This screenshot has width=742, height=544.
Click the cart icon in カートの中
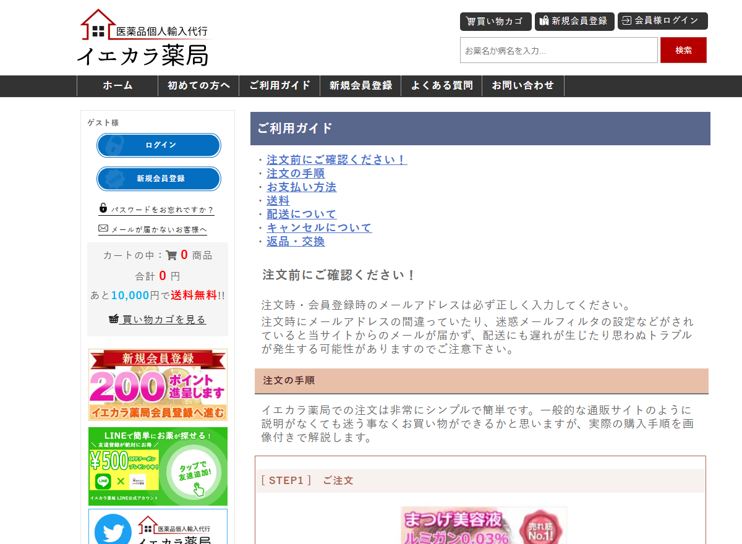171,255
